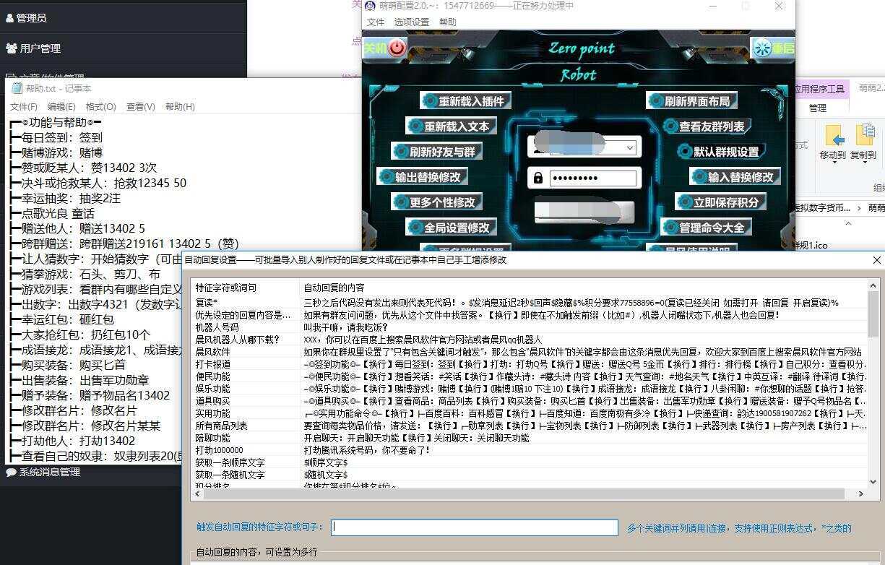Click the 系统消息管理 icon at bottom left
Screen dimensions: 885x565
coord(10,473)
